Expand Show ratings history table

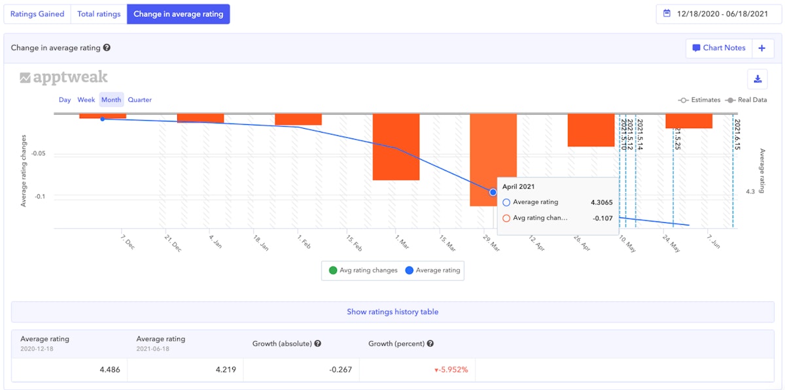(392, 312)
